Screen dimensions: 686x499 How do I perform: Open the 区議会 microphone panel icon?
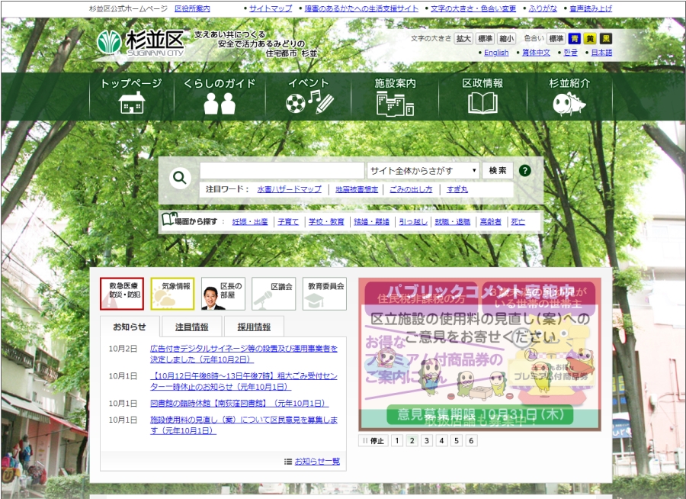click(273, 292)
